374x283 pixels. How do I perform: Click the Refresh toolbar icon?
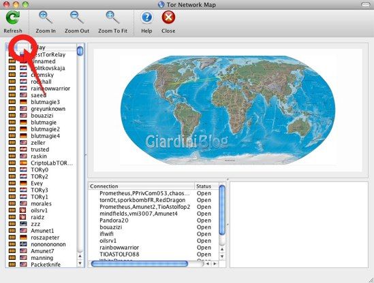[x=13, y=18]
